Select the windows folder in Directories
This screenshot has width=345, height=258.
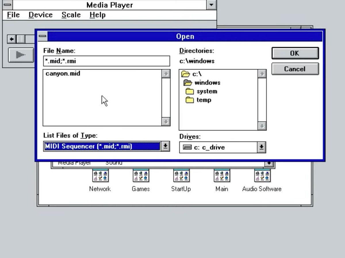tap(202, 83)
